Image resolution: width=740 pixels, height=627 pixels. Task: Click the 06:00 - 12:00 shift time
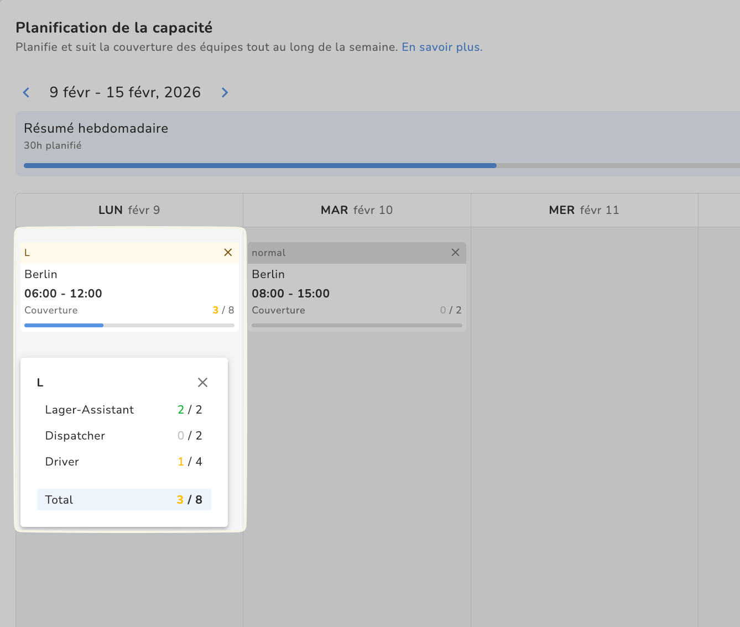pos(63,294)
